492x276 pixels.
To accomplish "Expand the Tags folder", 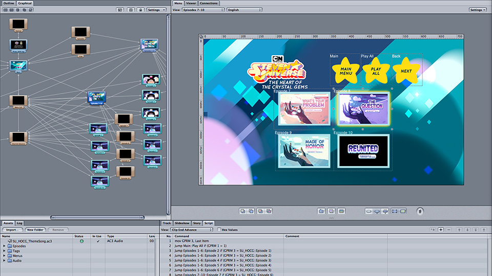I will tap(5, 250).
